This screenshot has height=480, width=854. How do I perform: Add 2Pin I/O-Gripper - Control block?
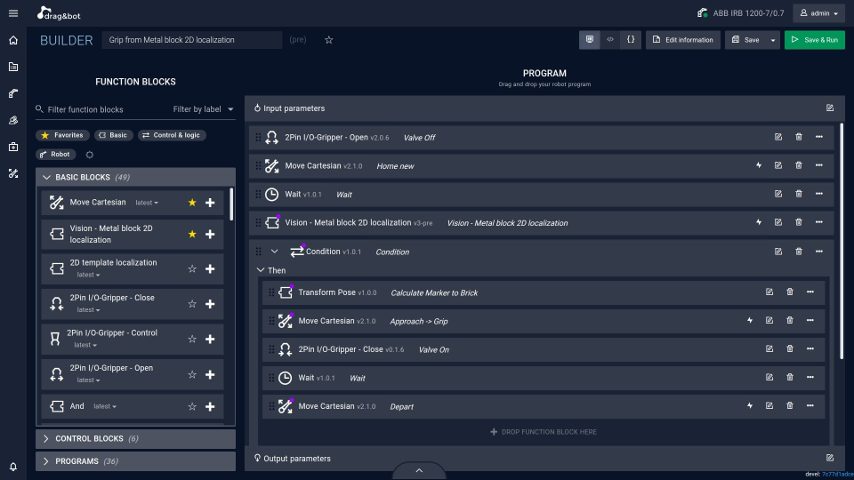tap(210, 339)
